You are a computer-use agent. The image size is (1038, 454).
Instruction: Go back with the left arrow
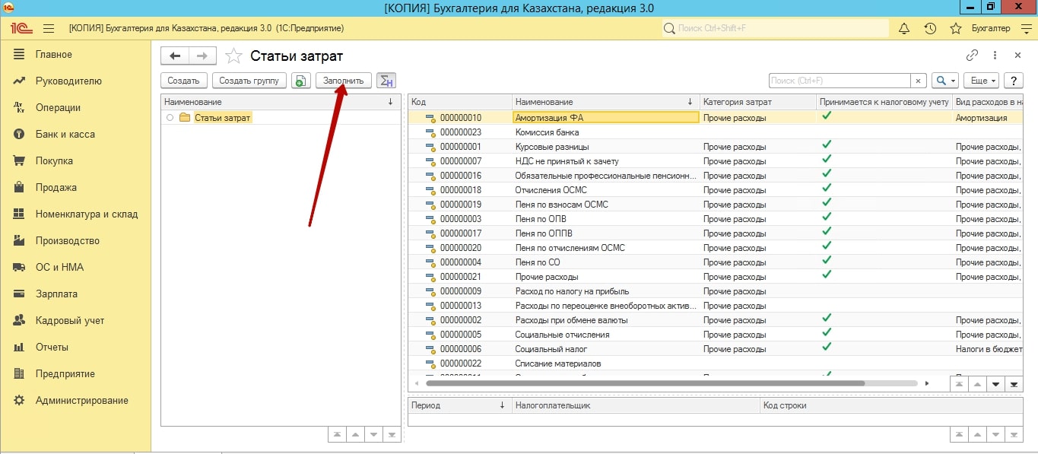[x=175, y=56]
